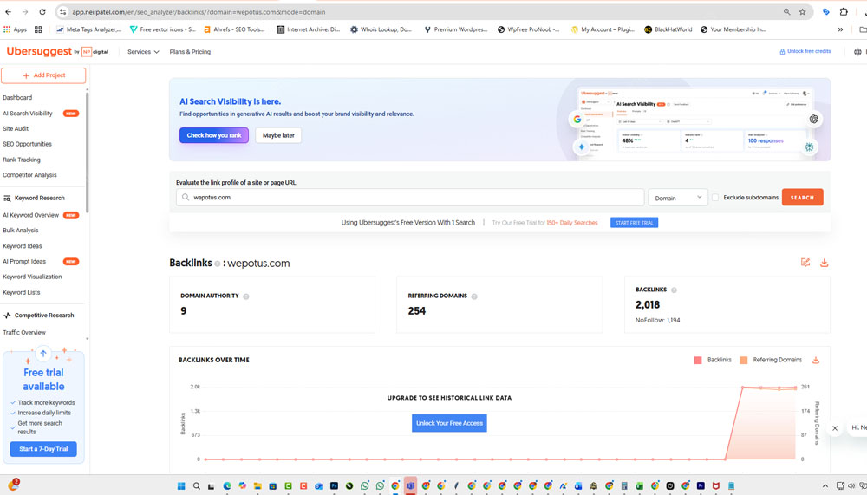This screenshot has height=495, width=867.
Task: Open AI Prompt Ideas
Action: coord(24,261)
